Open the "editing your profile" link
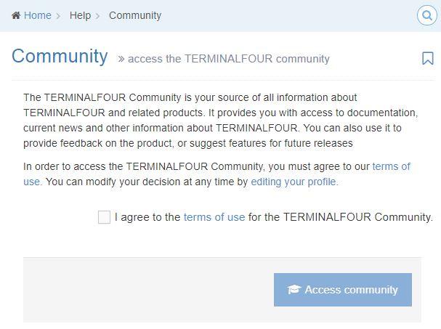 294,182
